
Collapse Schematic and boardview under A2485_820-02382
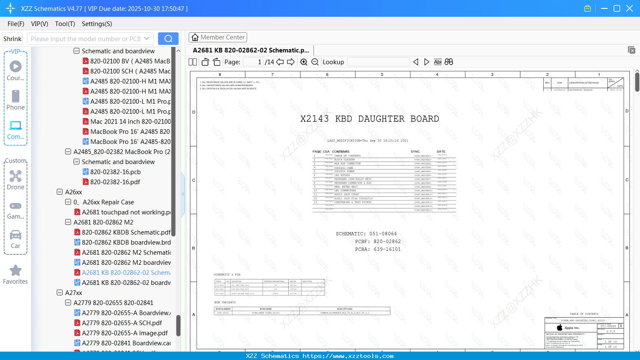(76, 162)
